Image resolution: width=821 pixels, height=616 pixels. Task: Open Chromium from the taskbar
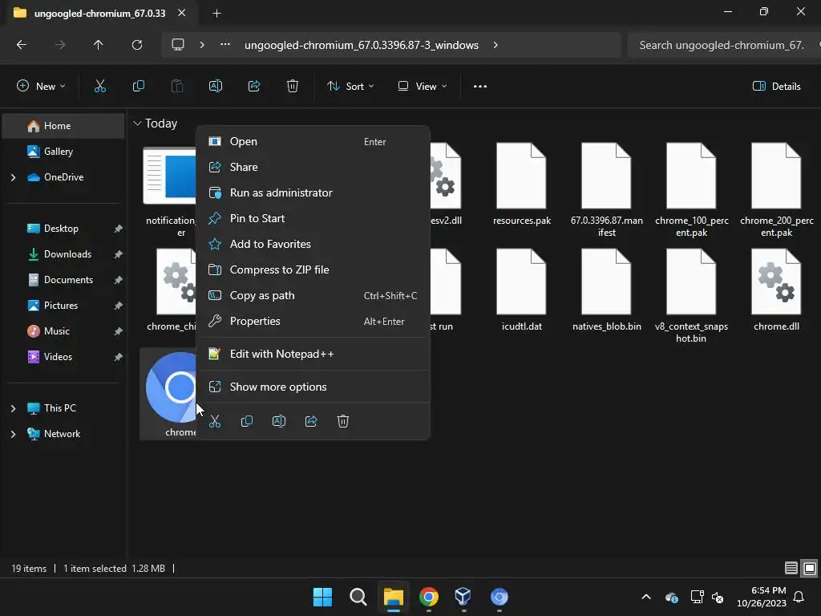click(x=499, y=597)
